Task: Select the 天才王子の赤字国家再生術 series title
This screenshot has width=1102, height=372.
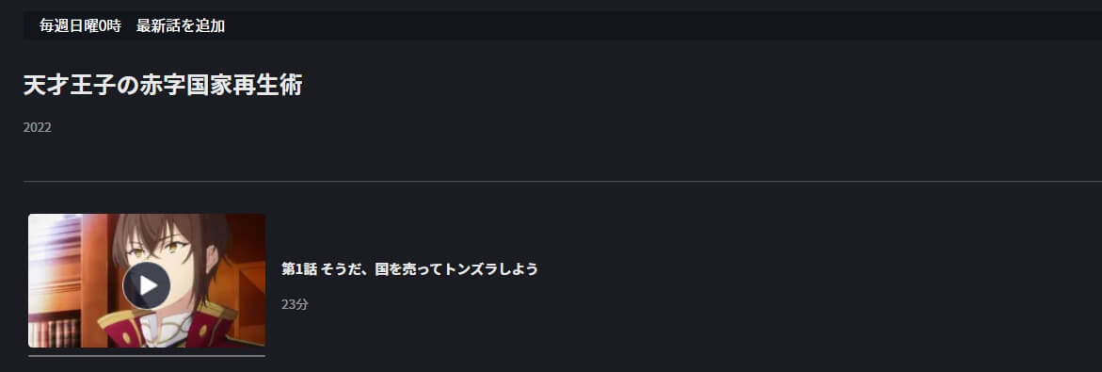Action: click(163, 85)
